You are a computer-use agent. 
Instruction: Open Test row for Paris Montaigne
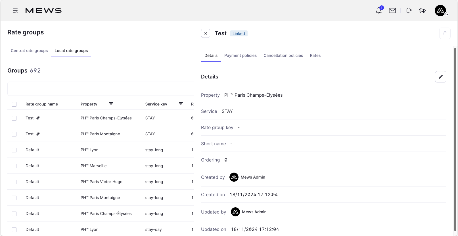[30, 134]
